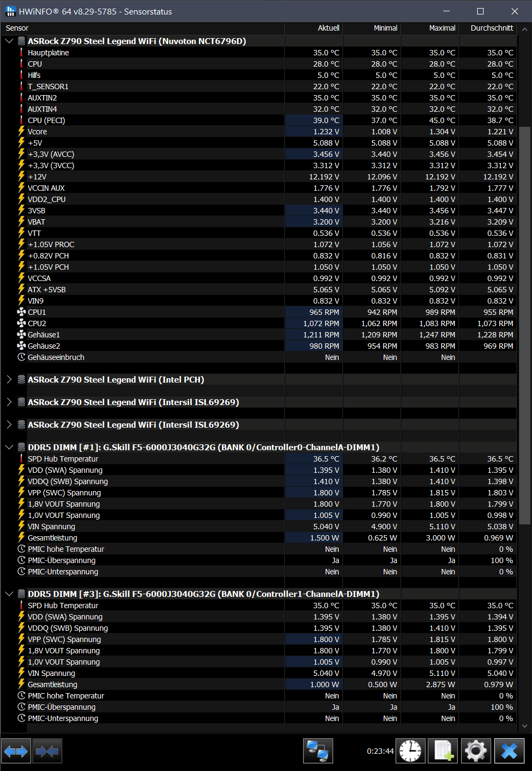532x771 pixels.
Task: Reset the elapsed time clock button
Action: [411, 751]
